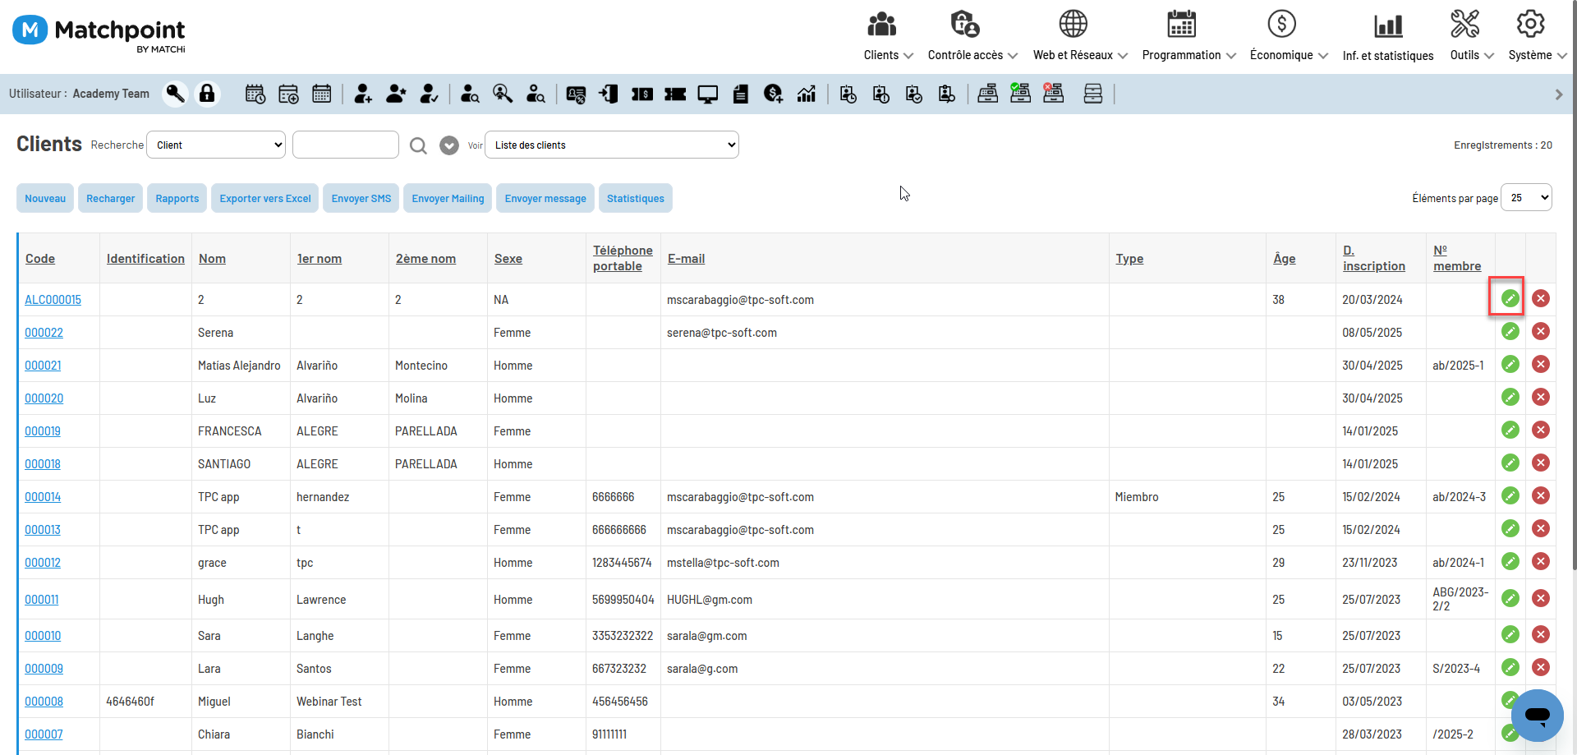Sort by D. inscription column header
This screenshot has height=755, width=1577.
(1374, 258)
